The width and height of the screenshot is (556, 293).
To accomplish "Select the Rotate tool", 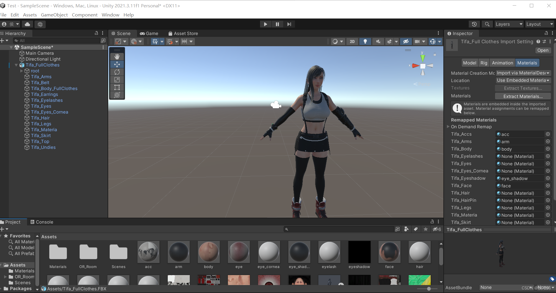I will tap(117, 72).
